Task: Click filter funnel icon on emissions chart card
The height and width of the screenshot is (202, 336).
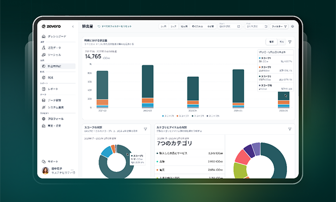Action: [x=290, y=42]
